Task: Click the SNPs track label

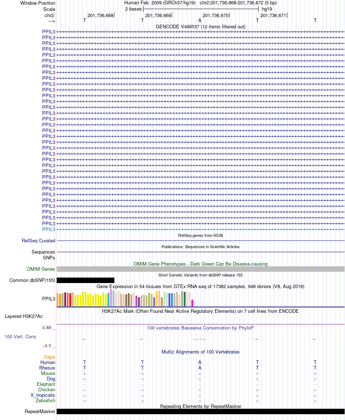Action: point(49,258)
